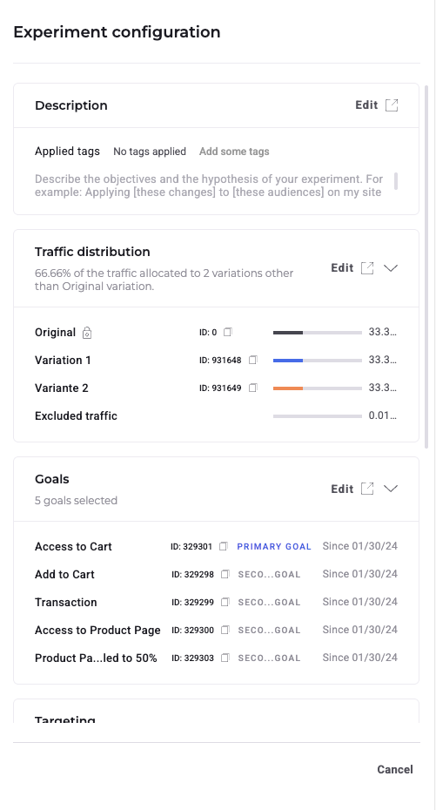Copy Add to Cart goal ID
Screen dimensions: 436x810
pyautogui.click(x=225, y=575)
